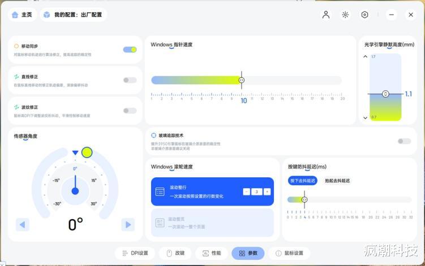Screen dimensions: 425x266
Task: Switch to the 鼠标设置 tab
Action: coord(289,253)
